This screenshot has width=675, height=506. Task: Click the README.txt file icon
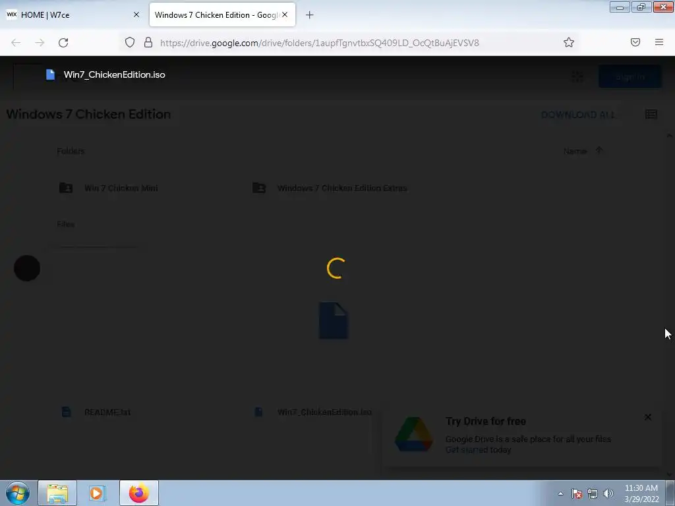[x=67, y=412]
